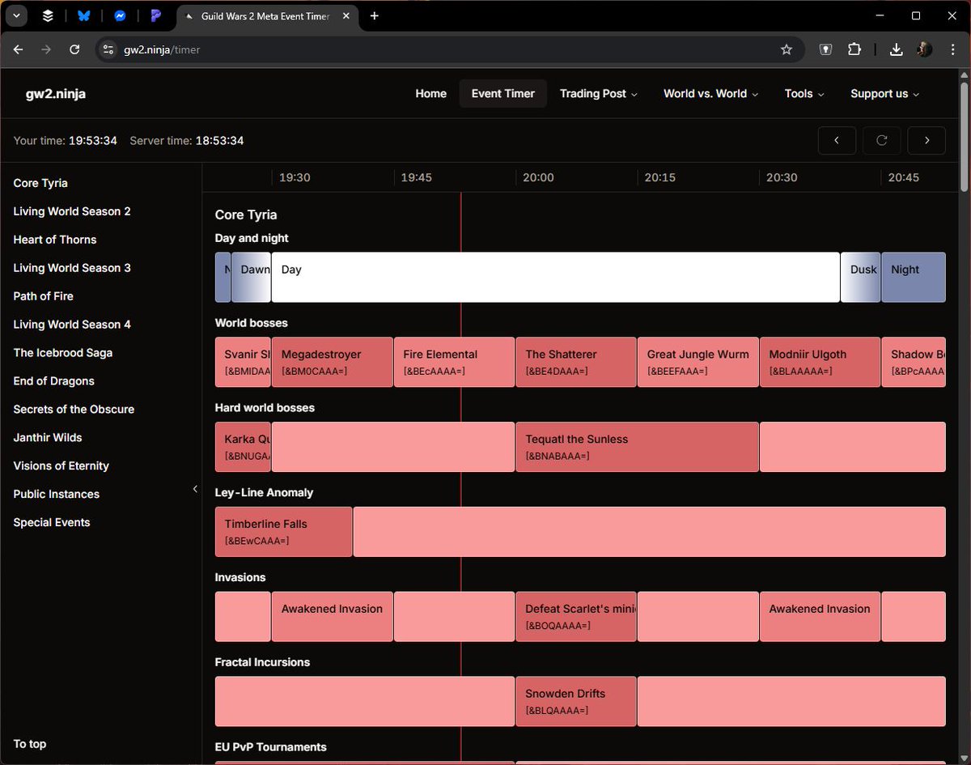Jump to The Icebrood Saga section

tap(63, 353)
